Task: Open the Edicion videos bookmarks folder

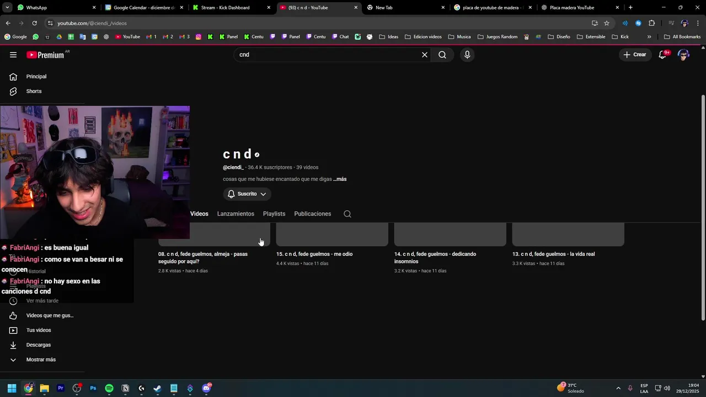Action: (423, 37)
